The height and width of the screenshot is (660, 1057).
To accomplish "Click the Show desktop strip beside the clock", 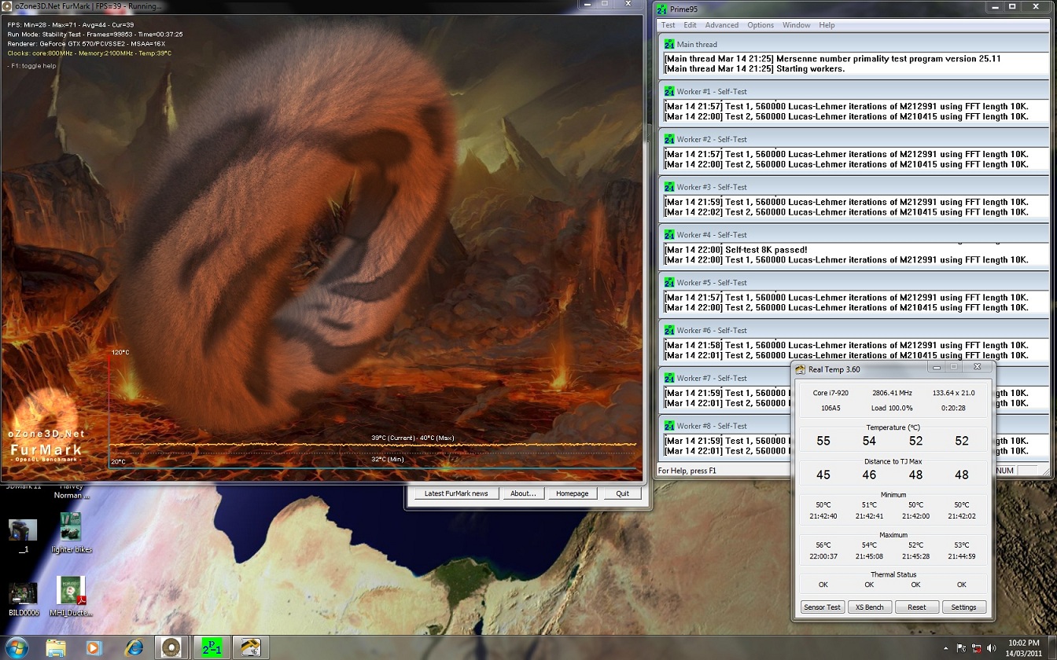I will (x=1051, y=647).
